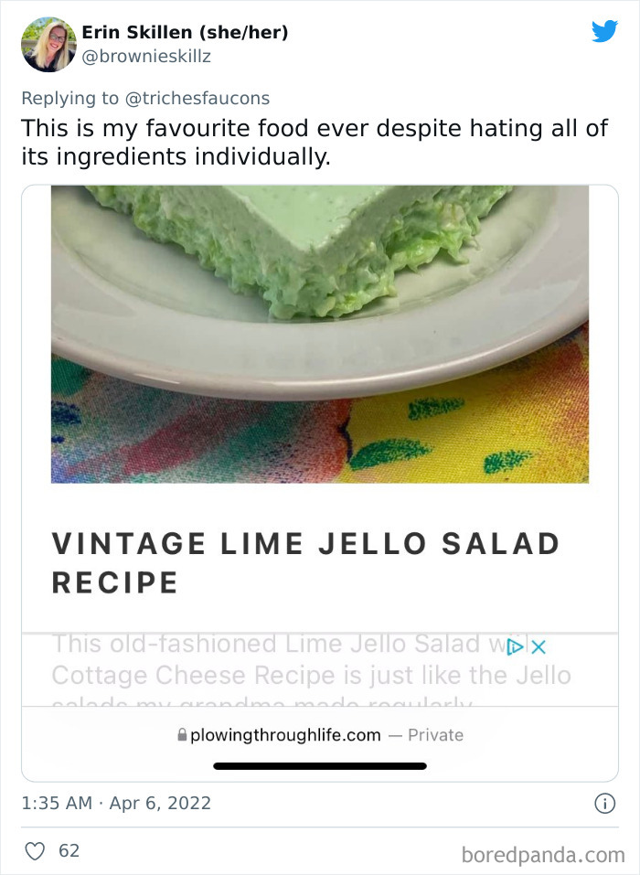Click the padlock icon beside plowingthroughlife.com
The image size is (640, 875).
coord(182,735)
